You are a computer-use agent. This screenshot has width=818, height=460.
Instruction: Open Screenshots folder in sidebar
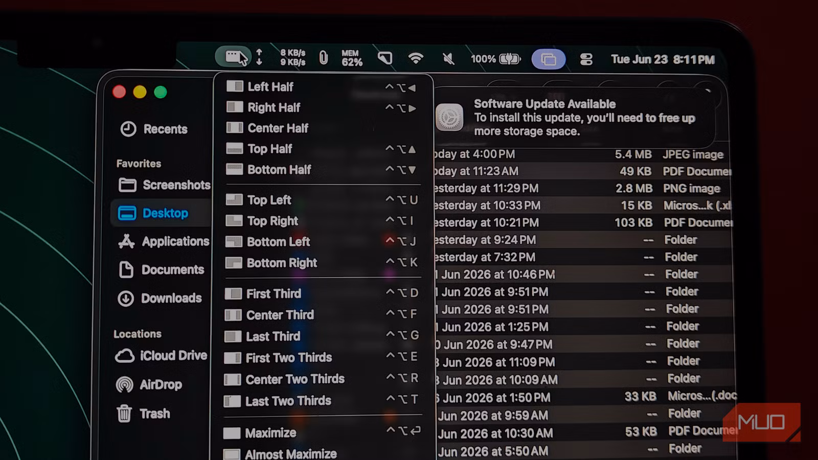click(164, 185)
